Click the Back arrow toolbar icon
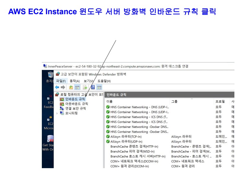The image size is (243, 172). [x=57, y=87]
